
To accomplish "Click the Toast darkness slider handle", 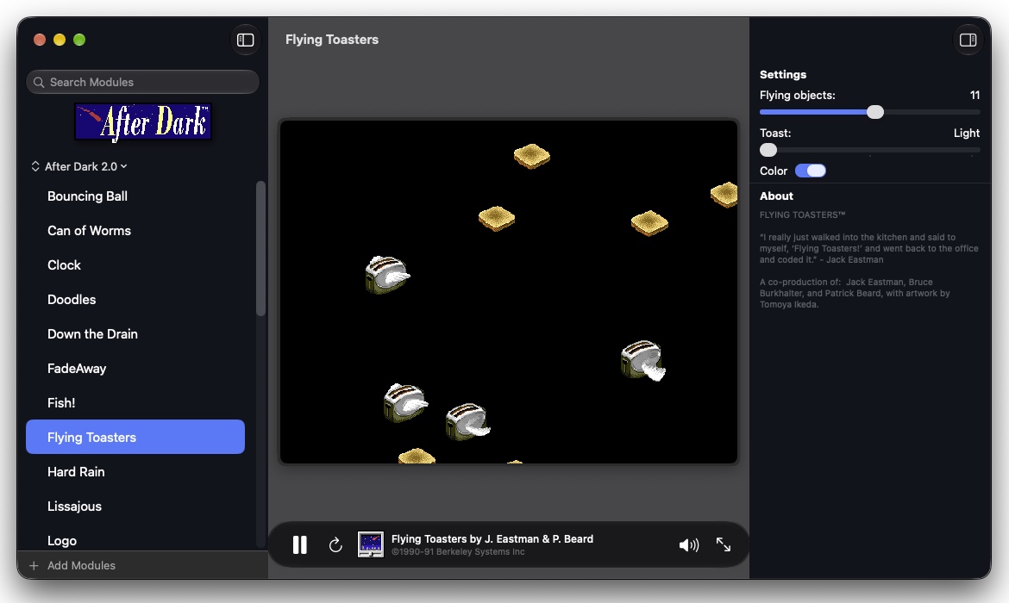I will (x=768, y=150).
